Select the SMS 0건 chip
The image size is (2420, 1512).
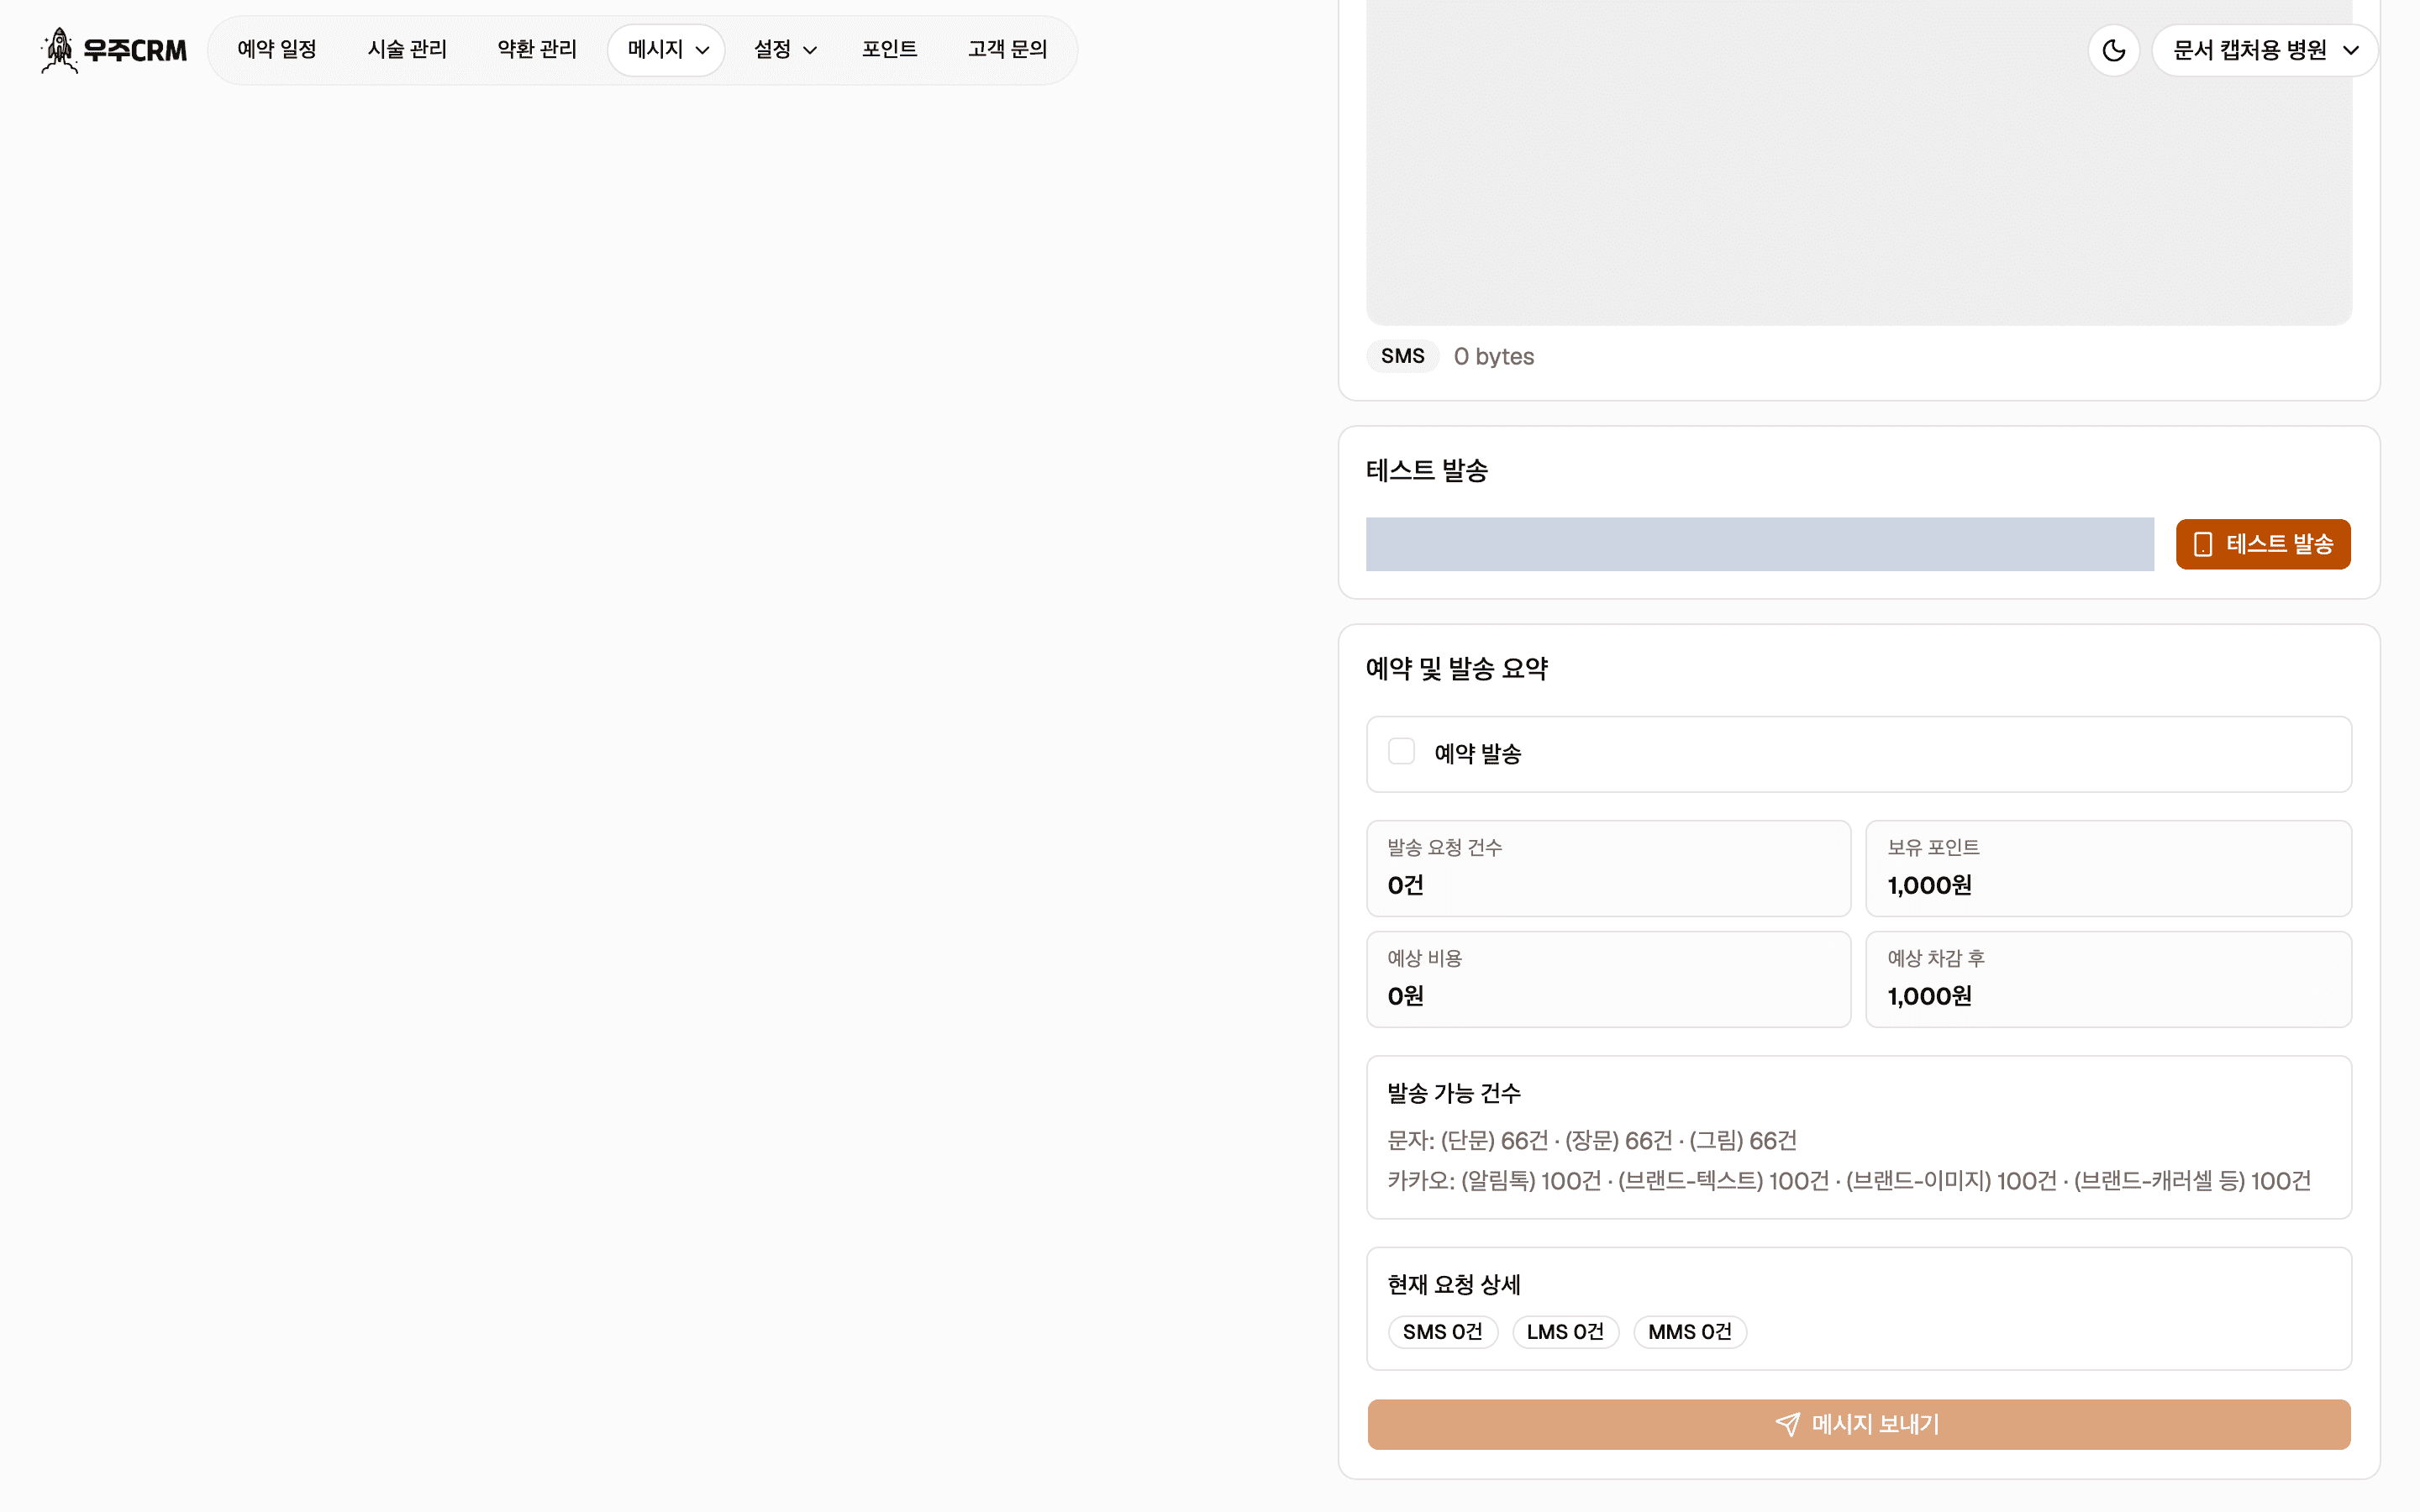point(1442,1332)
